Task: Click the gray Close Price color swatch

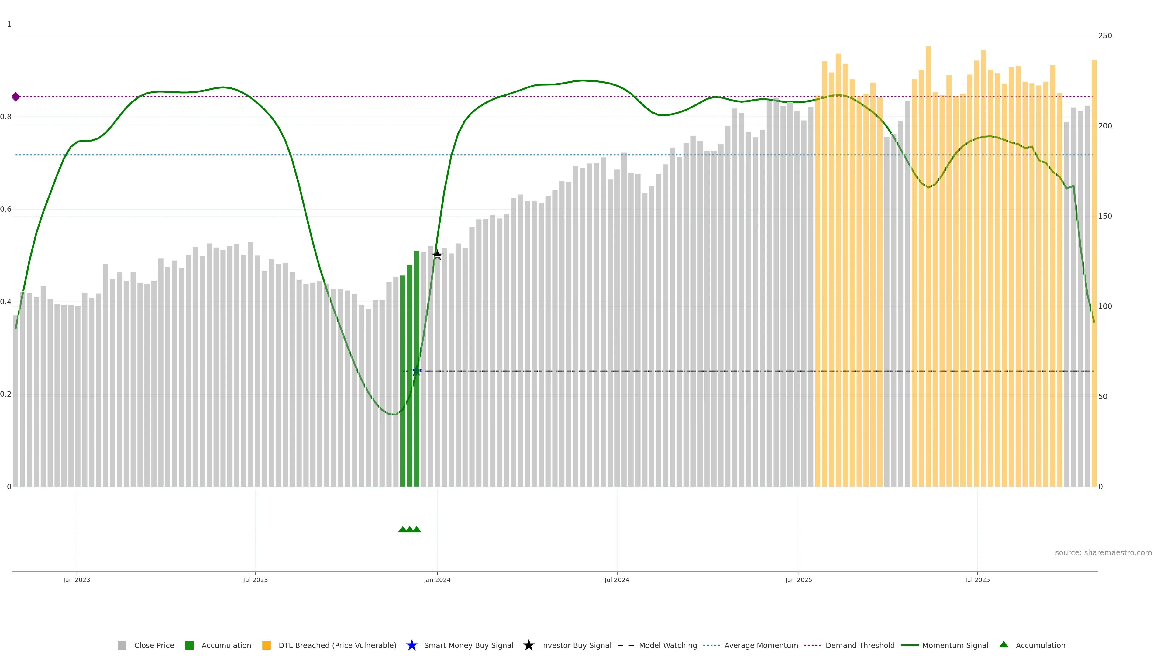Action: (x=122, y=645)
